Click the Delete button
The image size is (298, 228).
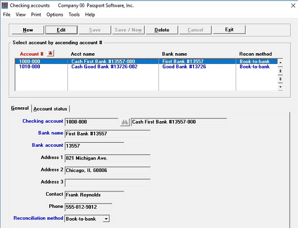(x=162, y=30)
